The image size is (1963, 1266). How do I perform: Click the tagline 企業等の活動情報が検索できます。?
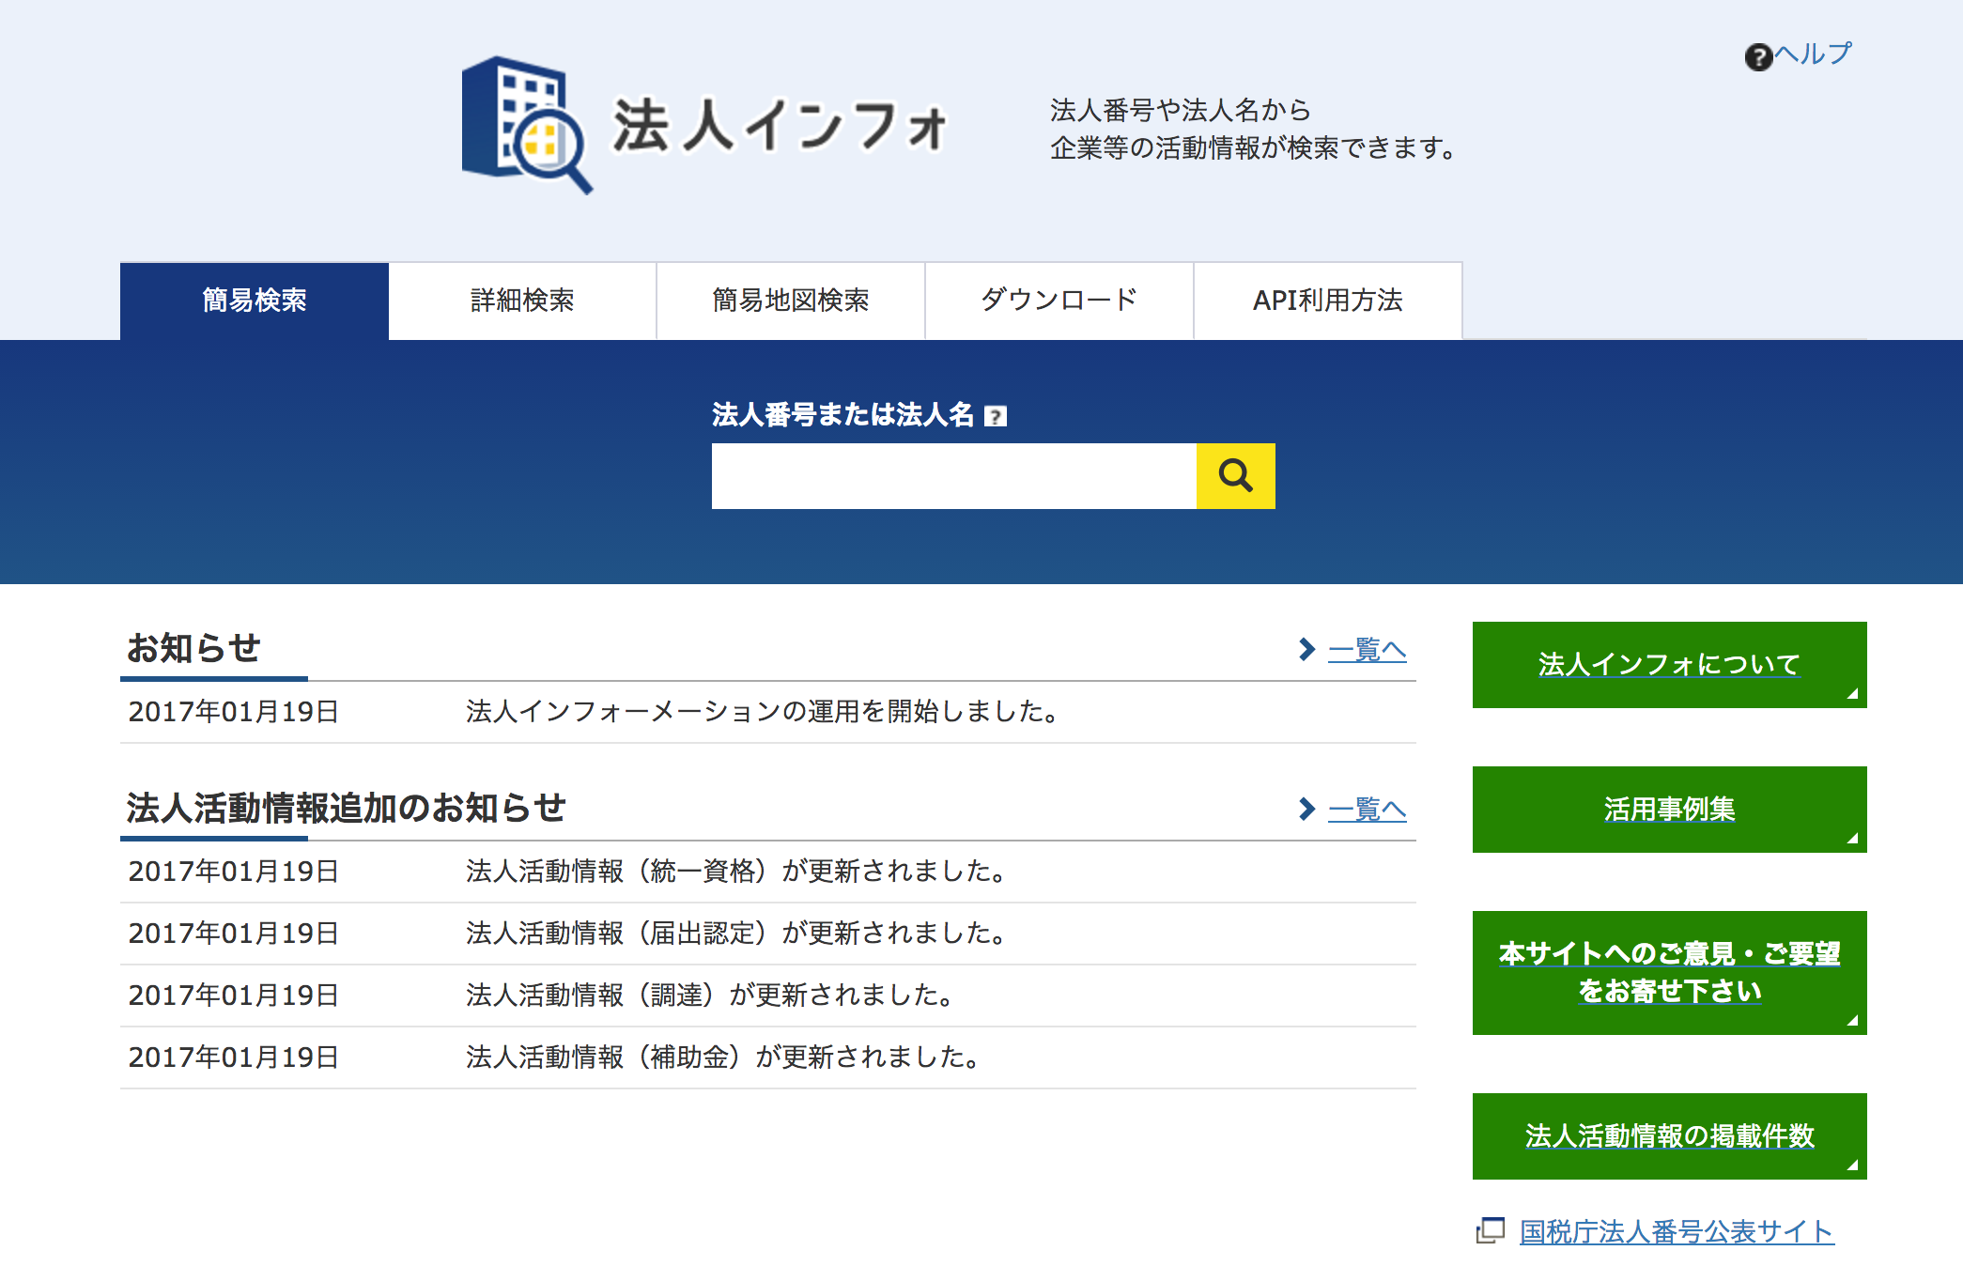pyautogui.click(x=1253, y=148)
